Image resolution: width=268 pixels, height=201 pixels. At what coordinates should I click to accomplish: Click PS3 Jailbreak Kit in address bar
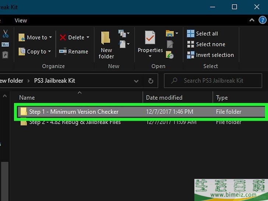pos(54,81)
